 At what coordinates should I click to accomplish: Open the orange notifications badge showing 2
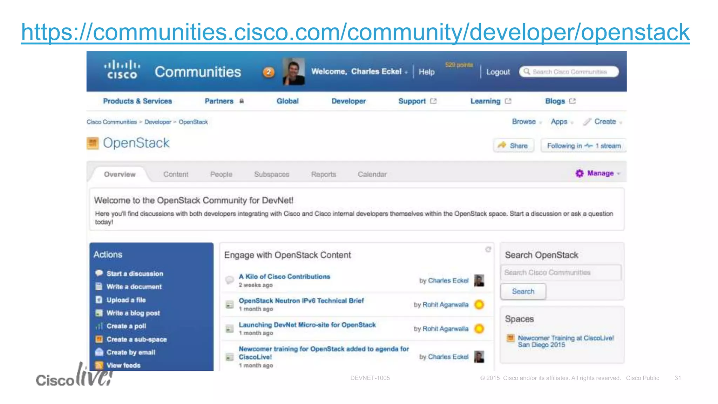[x=269, y=72]
